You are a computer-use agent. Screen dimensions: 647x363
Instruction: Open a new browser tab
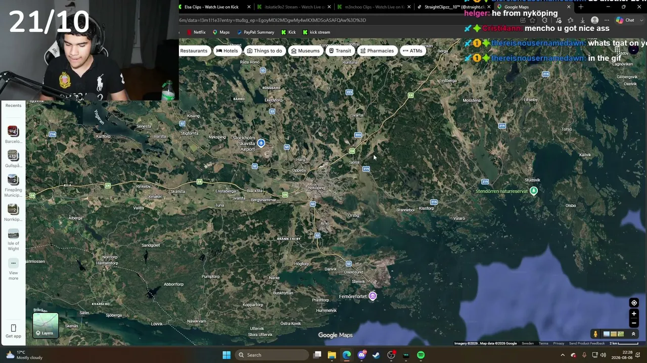[x=581, y=7]
